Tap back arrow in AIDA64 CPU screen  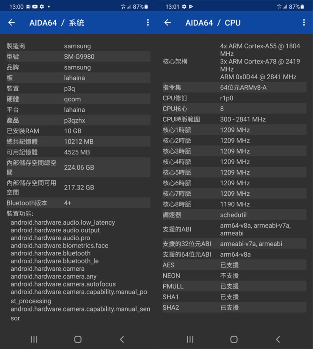pos(168,23)
